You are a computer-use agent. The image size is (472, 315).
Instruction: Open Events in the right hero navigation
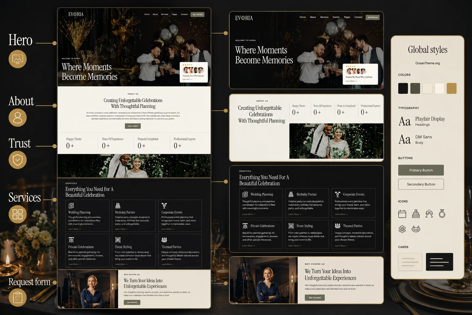(x=336, y=17)
